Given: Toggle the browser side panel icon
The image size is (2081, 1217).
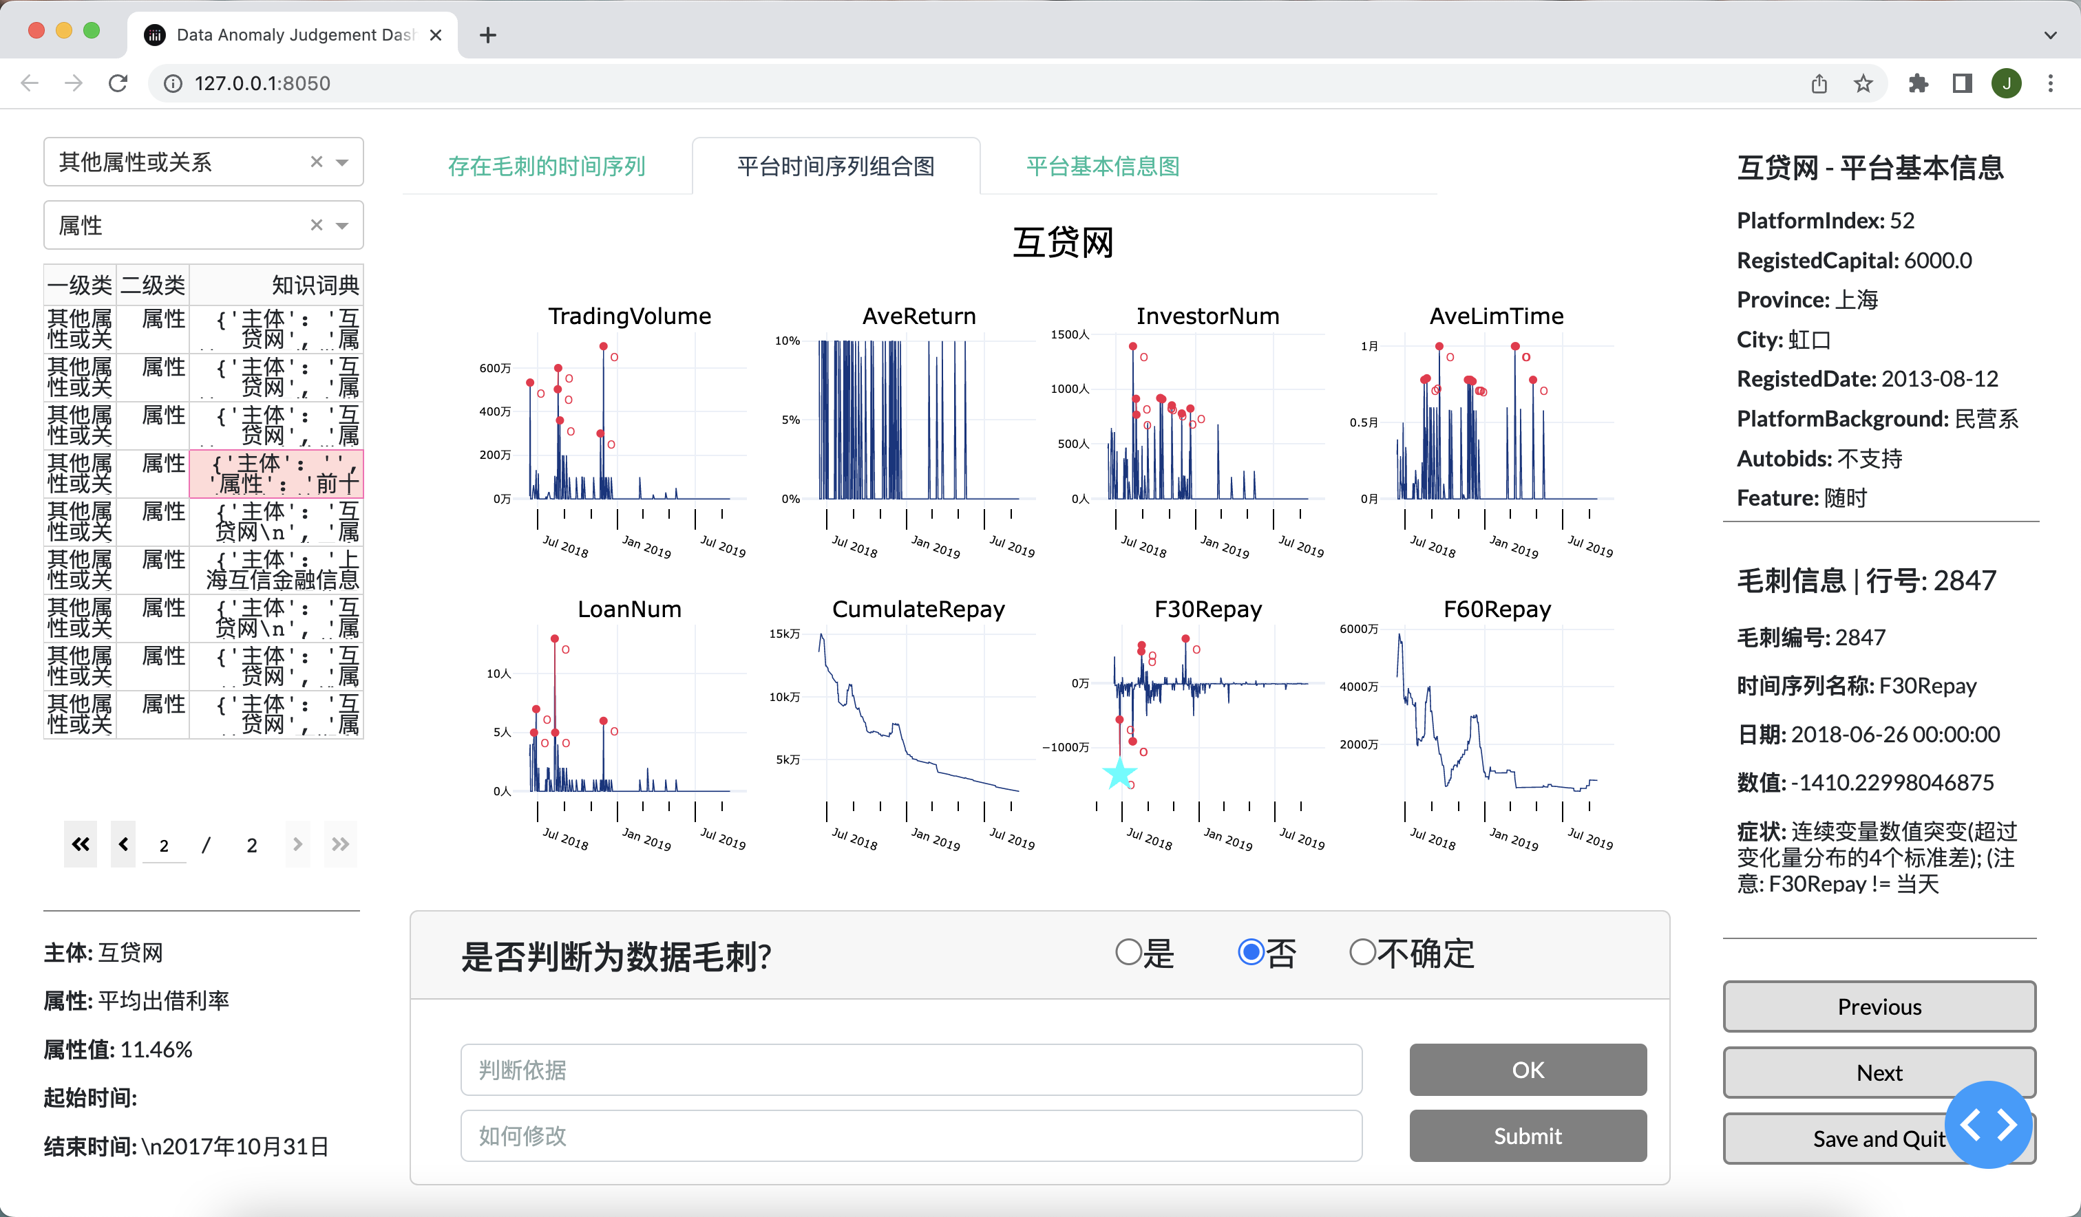Looking at the screenshot, I should coord(1962,83).
